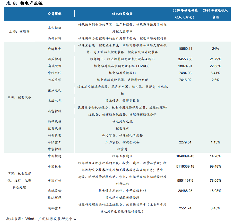The height and width of the screenshot is (224, 234).
Task: Click company name 尚纬股份
Action: [x=55, y=121]
